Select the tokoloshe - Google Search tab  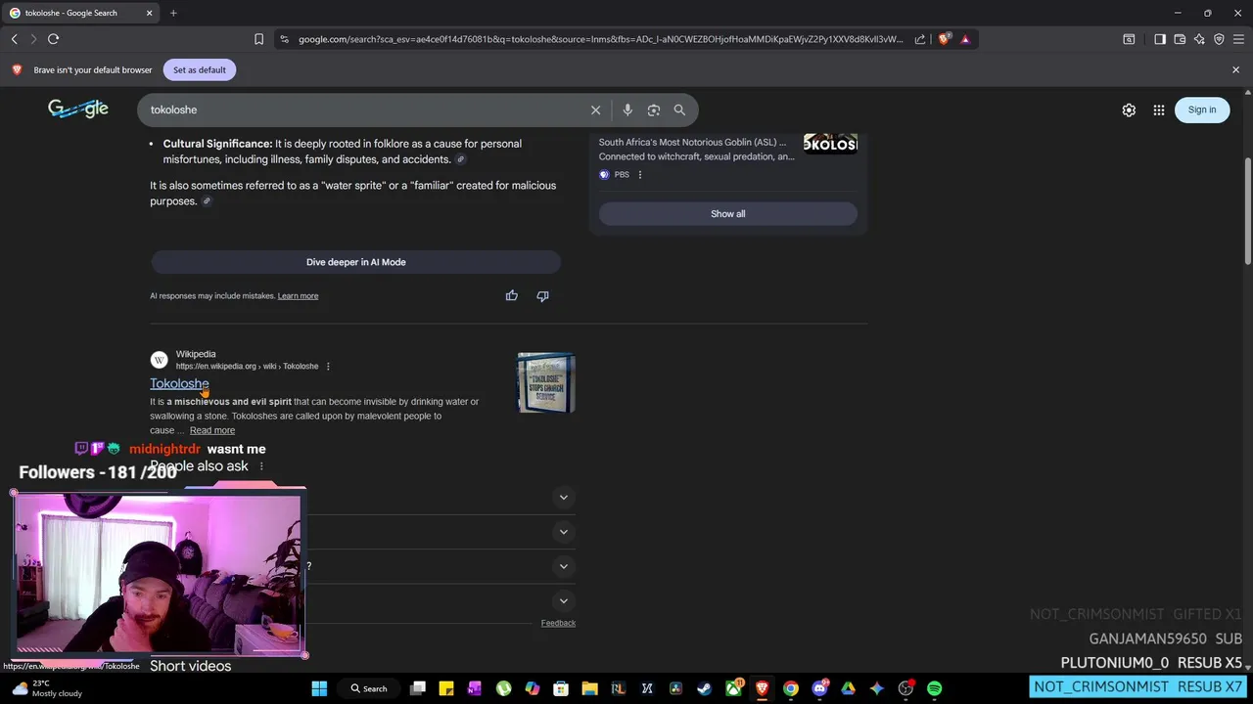(80, 13)
